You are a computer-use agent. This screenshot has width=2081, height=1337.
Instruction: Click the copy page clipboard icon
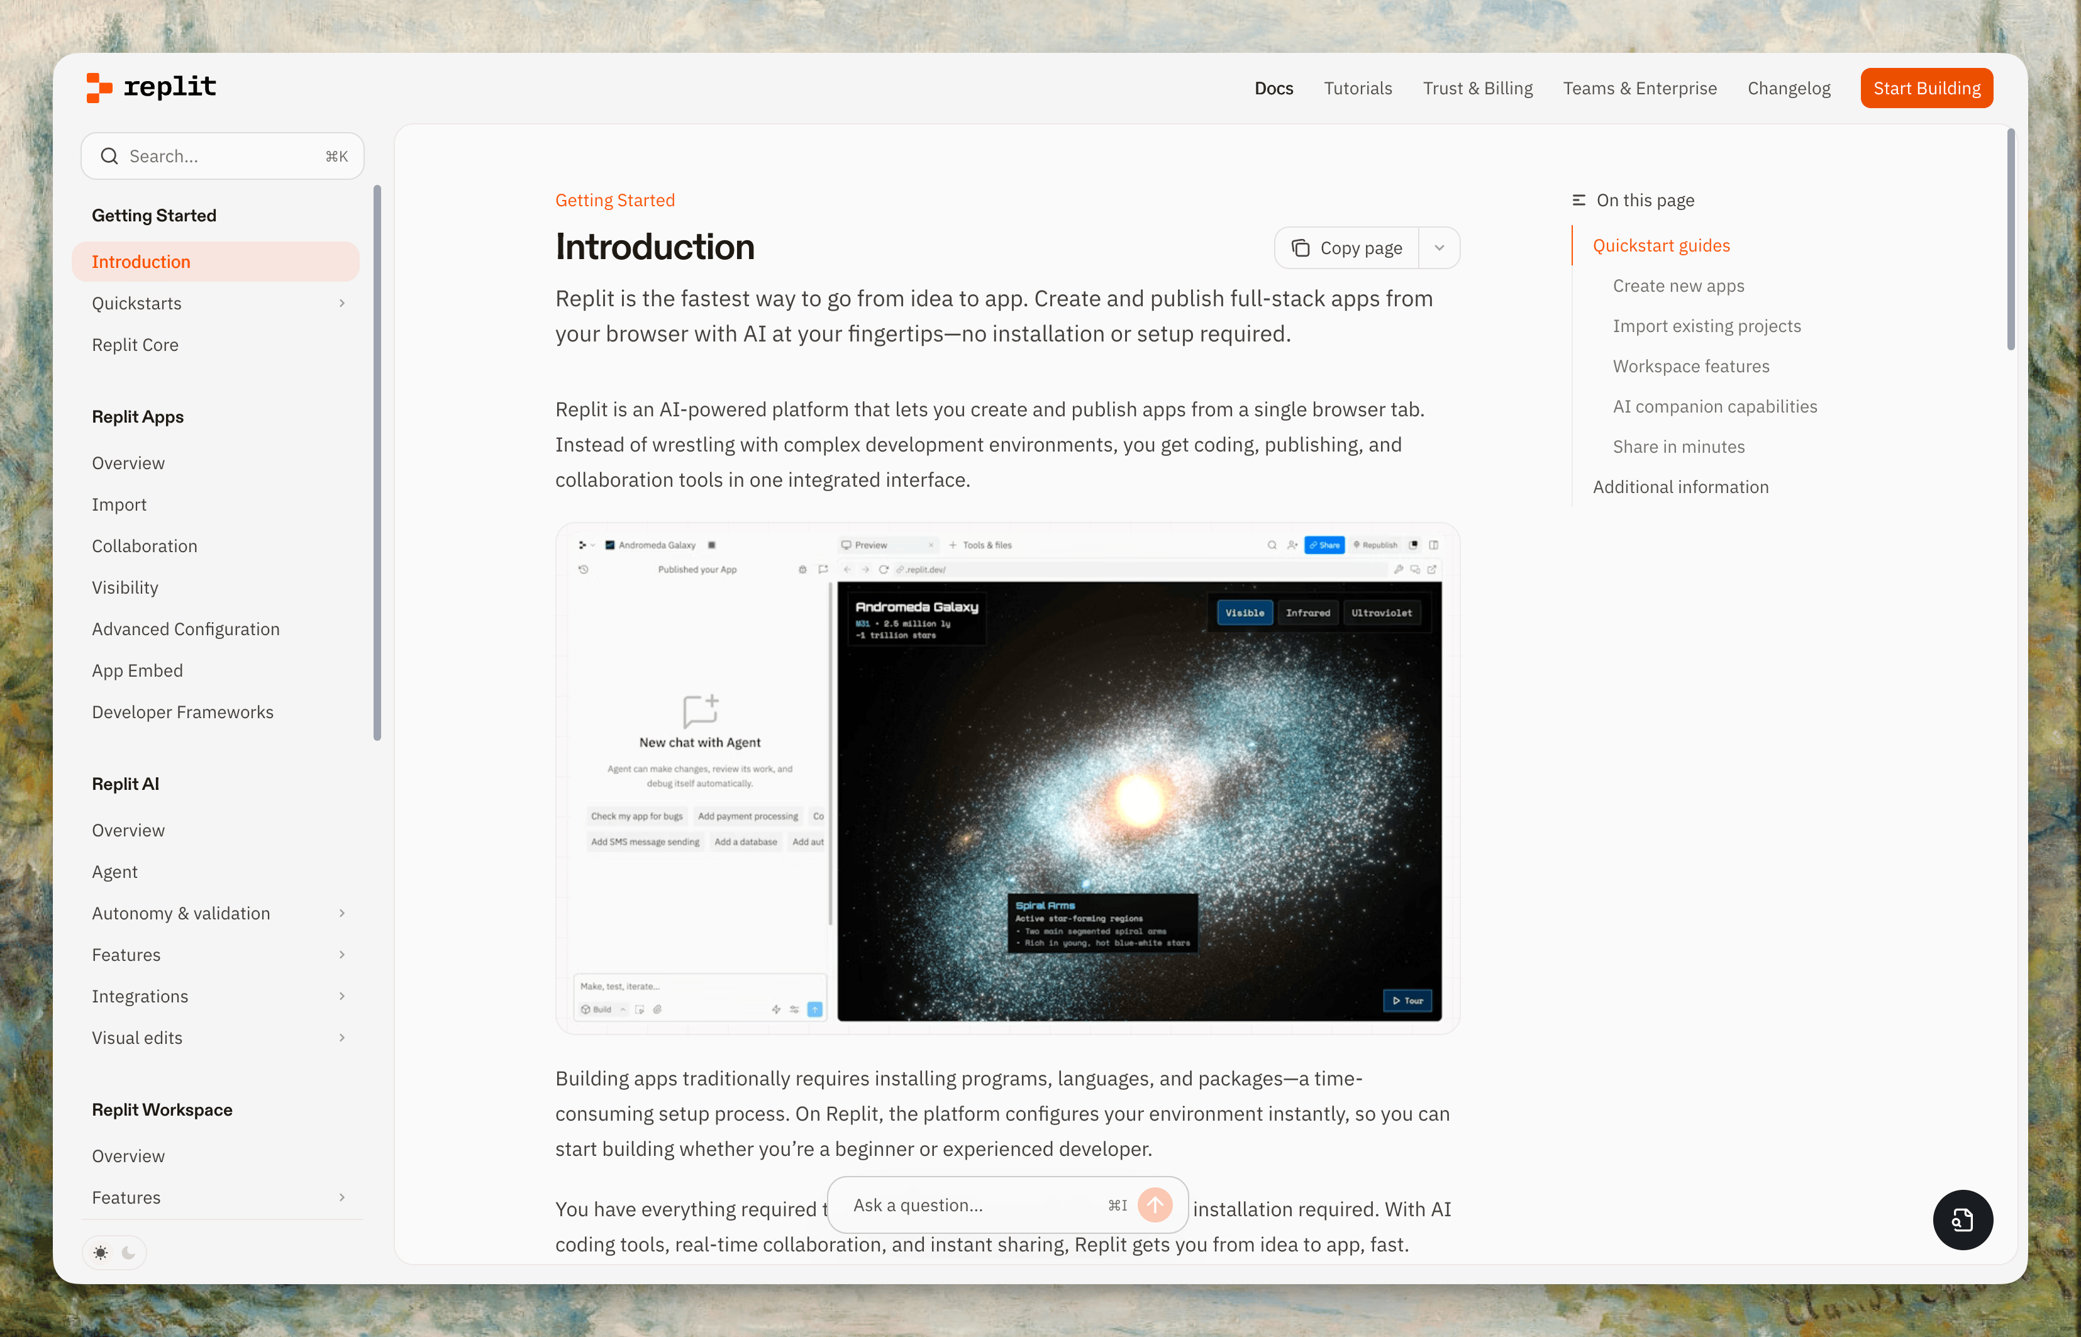click(1301, 248)
